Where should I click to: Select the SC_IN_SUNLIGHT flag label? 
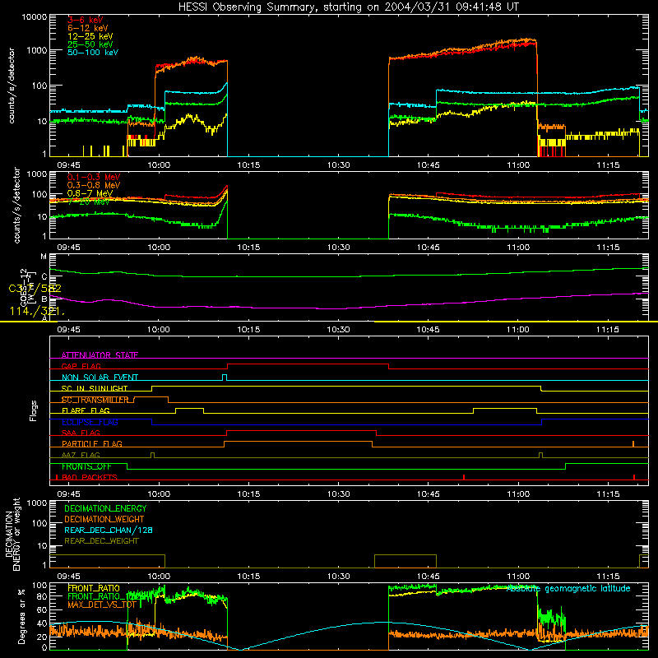tap(95, 388)
